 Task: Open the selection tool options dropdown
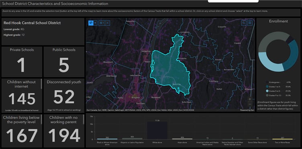[95, 23]
